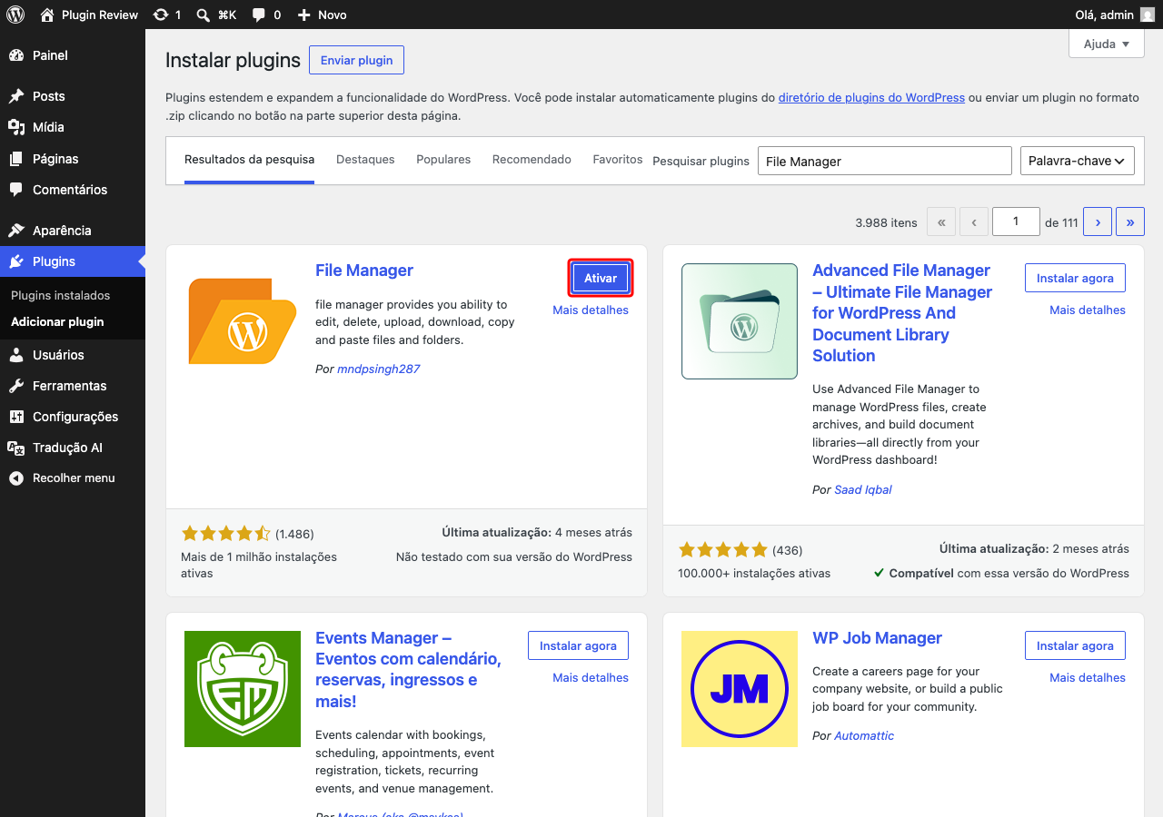Switch to the Favoritos tab
Screen dimensions: 1163x817
point(618,160)
